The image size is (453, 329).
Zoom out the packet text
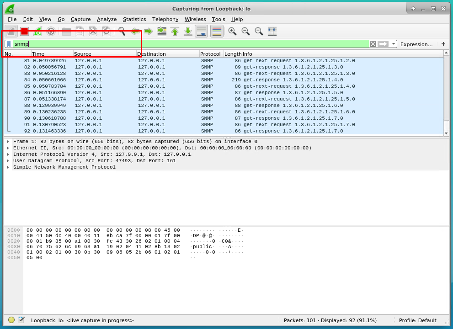coord(245,31)
